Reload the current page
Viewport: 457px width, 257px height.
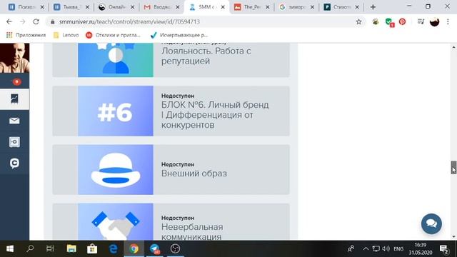(36, 21)
